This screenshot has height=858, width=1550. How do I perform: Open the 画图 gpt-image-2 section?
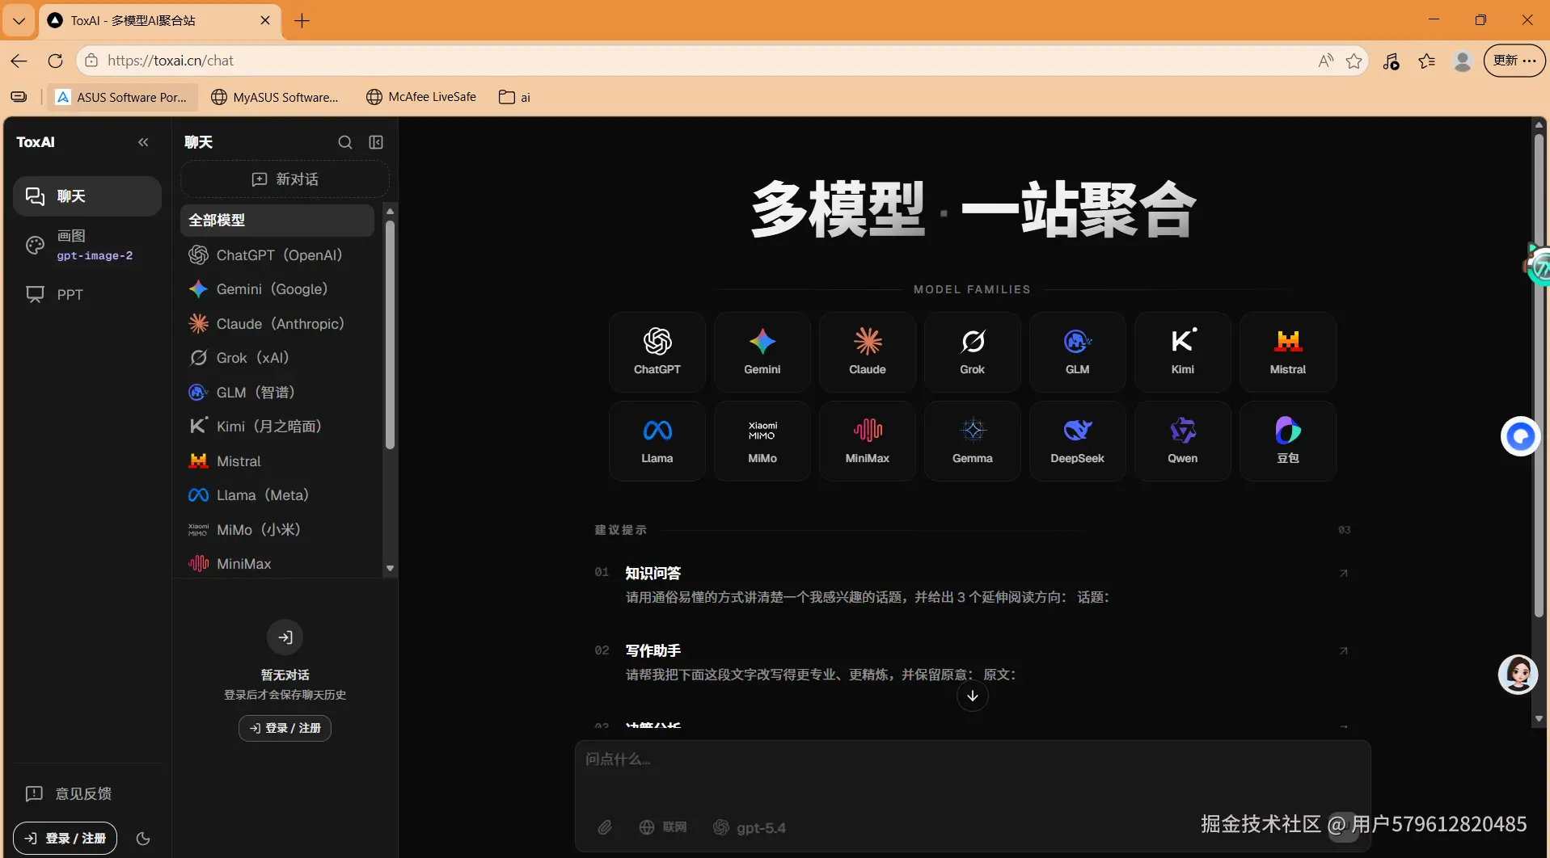click(x=87, y=245)
